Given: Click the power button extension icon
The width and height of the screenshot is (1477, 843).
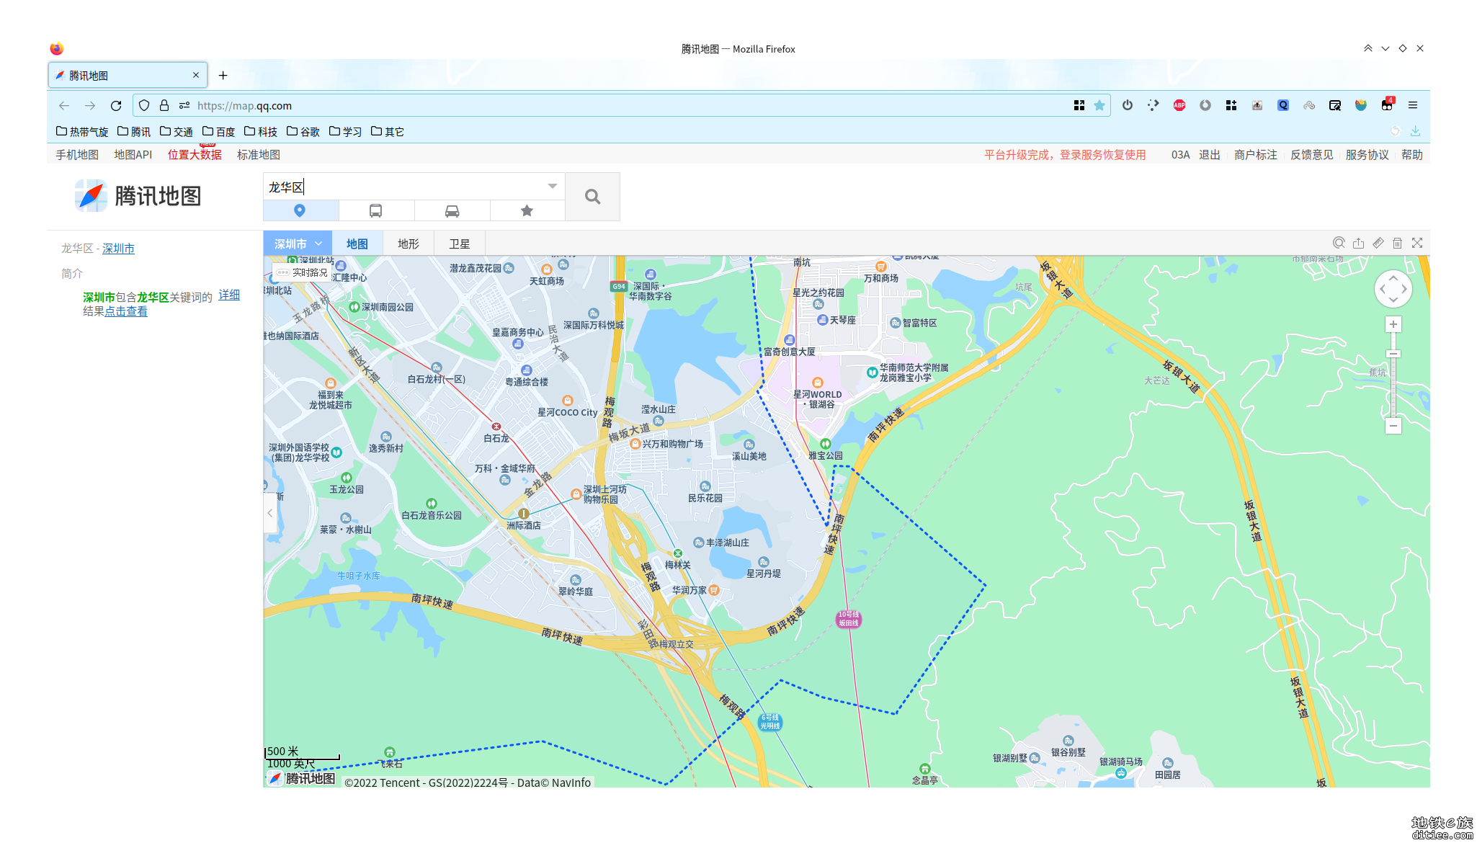Looking at the screenshot, I should pyautogui.click(x=1128, y=105).
